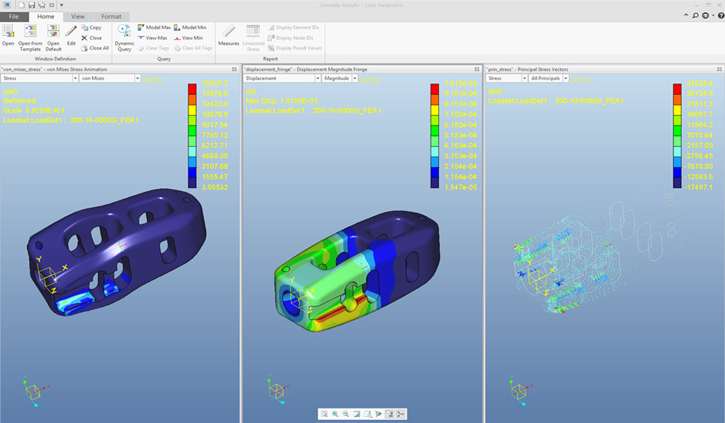Open the saved orientations icon in bottom toolbar
The height and width of the screenshot is (423, 725).
pos(367,414)
